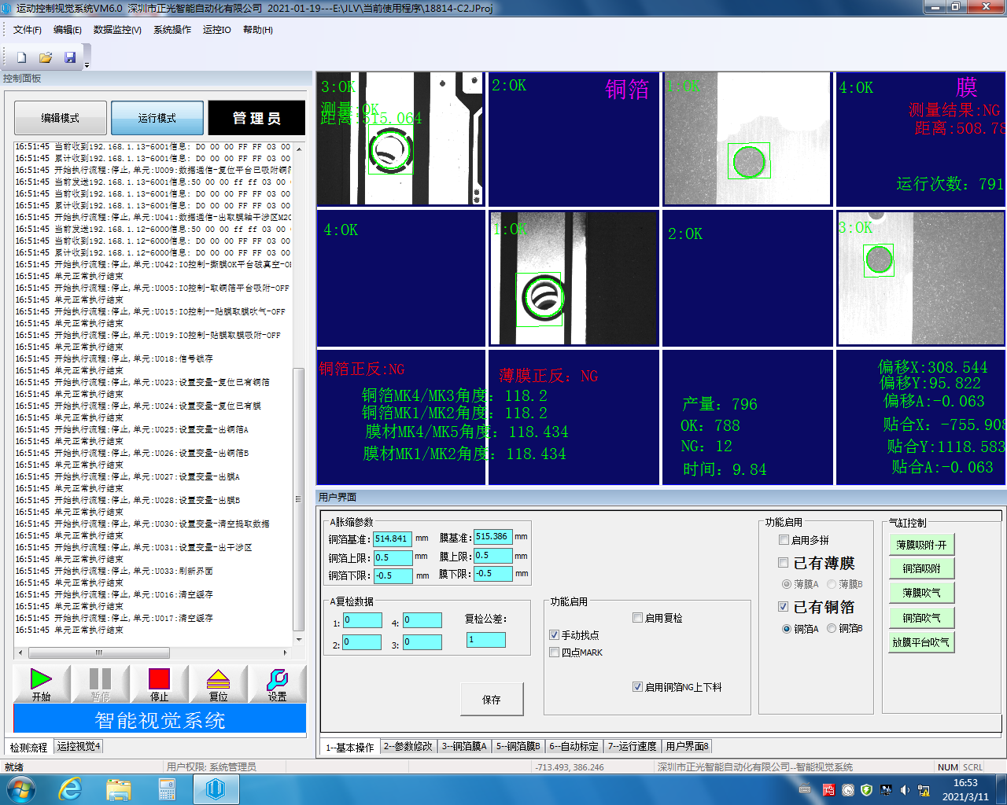Check the 已有薄膜 checkbox
Screen dimensions: 1007x805
pos(783,563)
